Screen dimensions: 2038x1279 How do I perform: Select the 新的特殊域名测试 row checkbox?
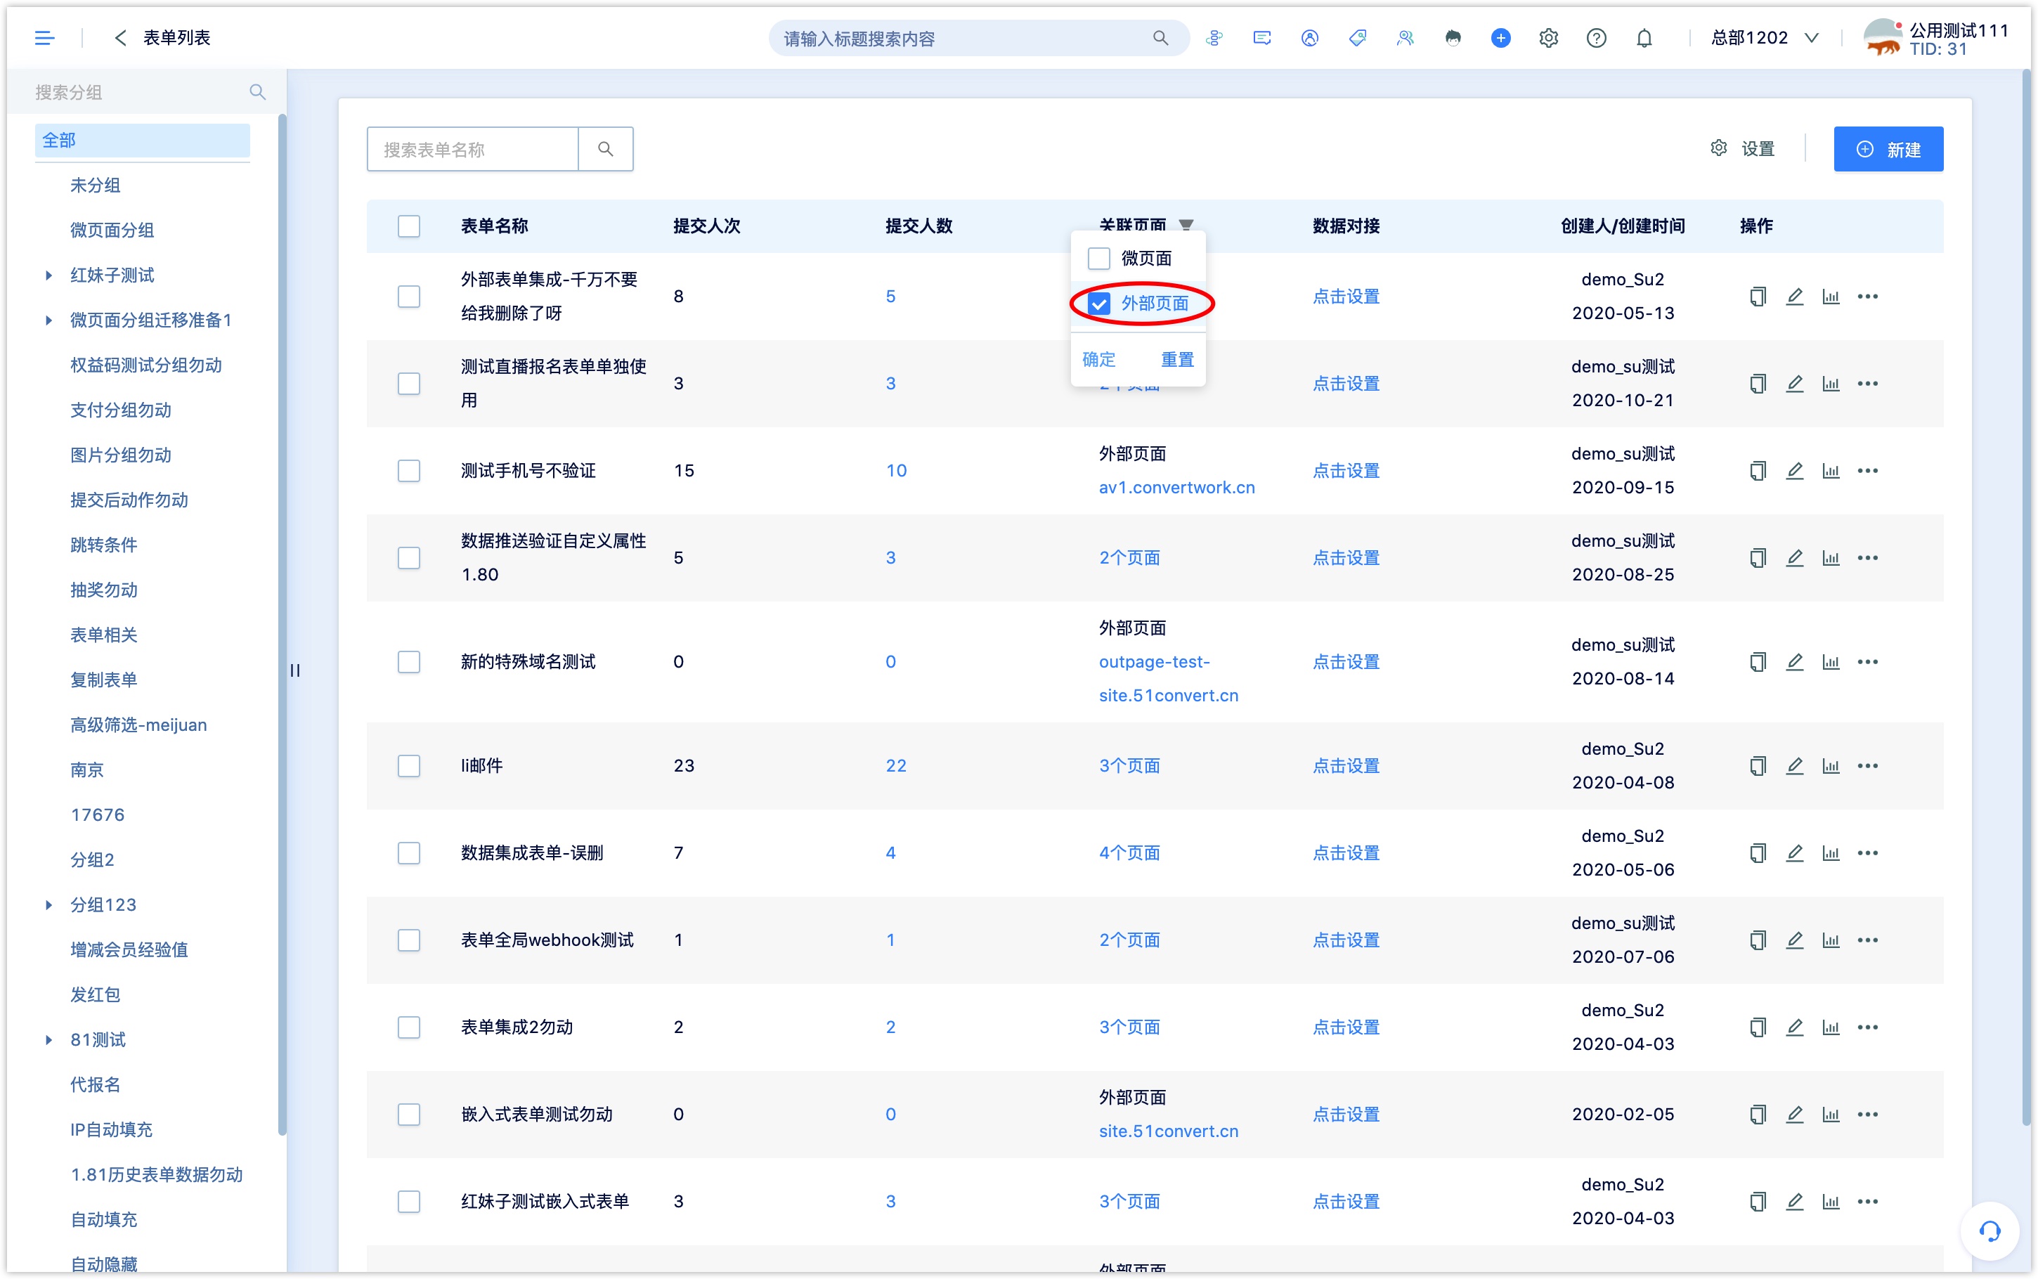pyautogui.click(x=408, y=661)
